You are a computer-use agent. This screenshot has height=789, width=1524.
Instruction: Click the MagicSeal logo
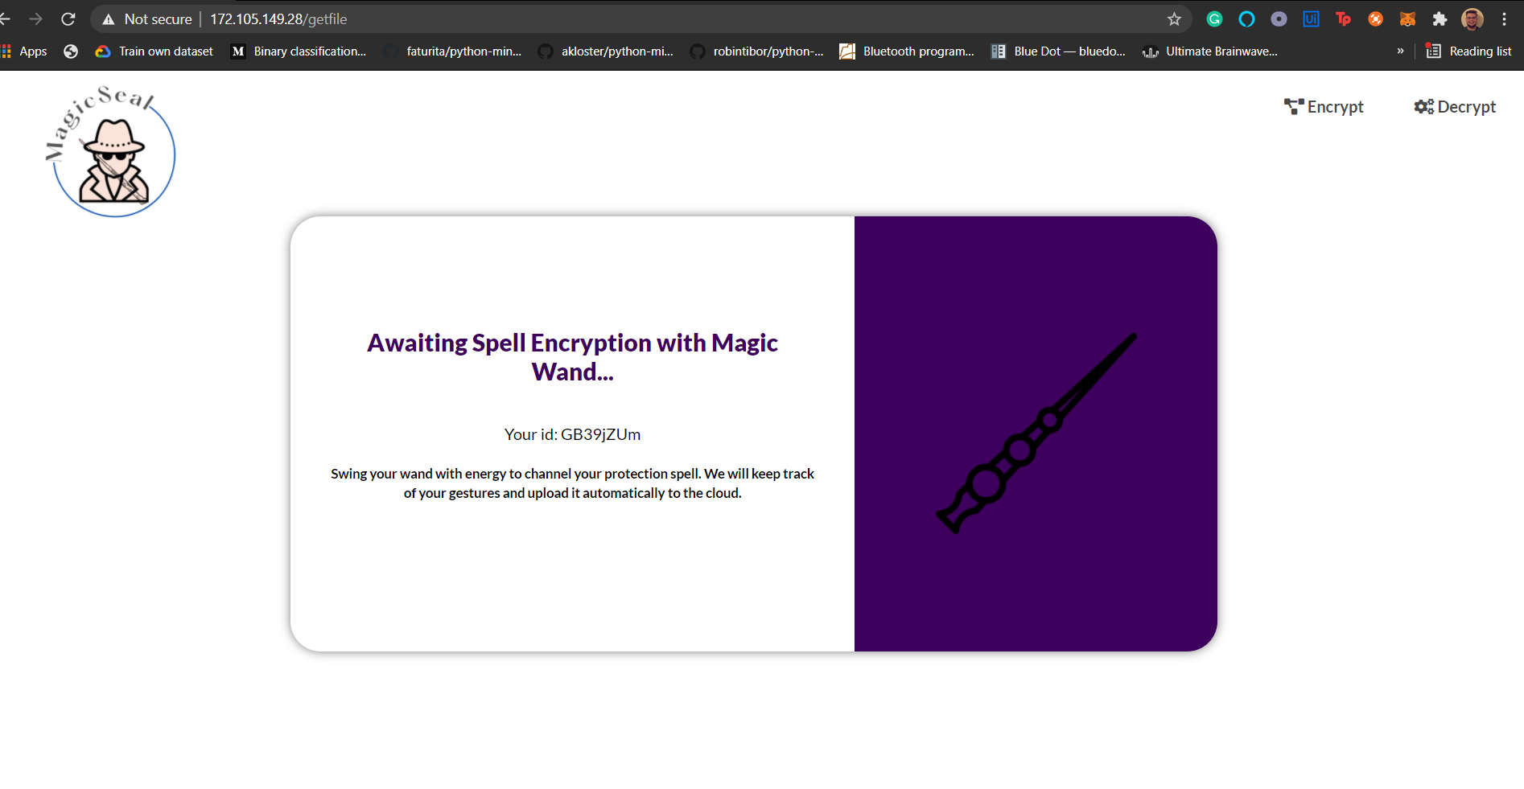tap(110, 151)
